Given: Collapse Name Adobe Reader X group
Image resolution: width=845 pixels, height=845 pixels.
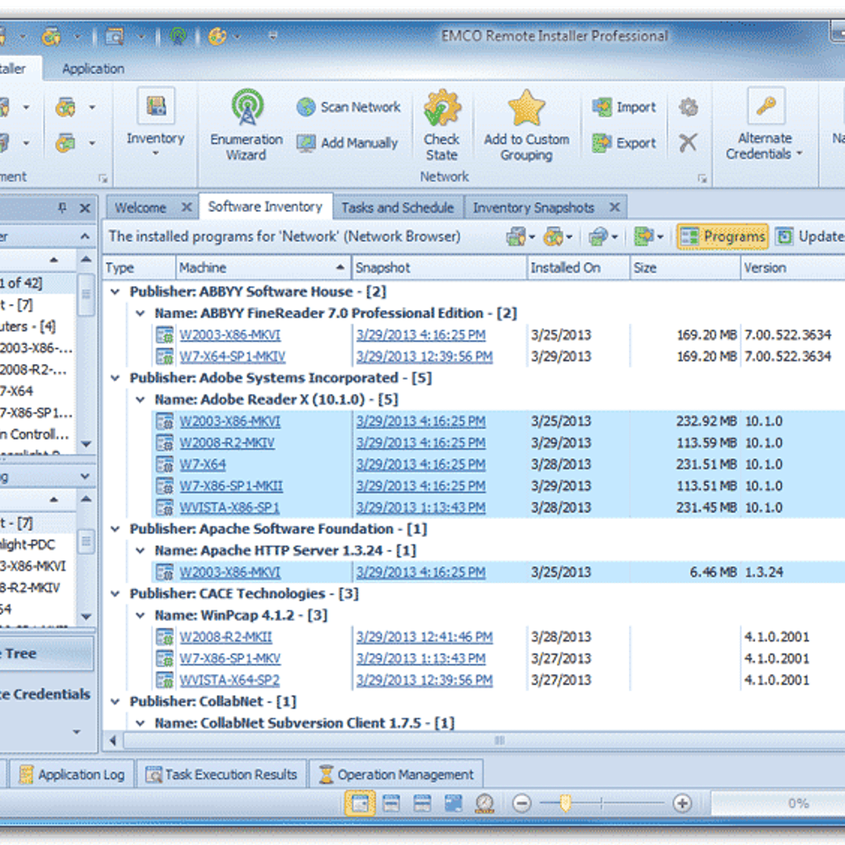Looking at the screenshot, I should click(x=140, y=400).
